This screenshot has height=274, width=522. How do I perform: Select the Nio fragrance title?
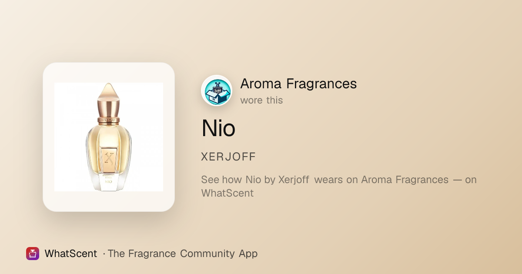tap(218, 128)
